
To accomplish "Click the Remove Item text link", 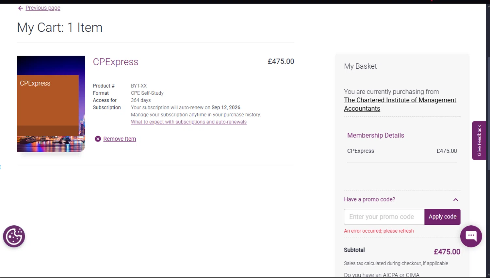I will point(120,139).
